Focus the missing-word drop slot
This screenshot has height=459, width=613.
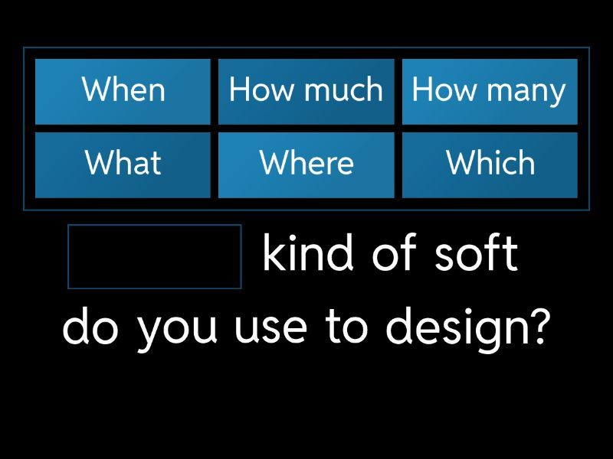point(155,257)
